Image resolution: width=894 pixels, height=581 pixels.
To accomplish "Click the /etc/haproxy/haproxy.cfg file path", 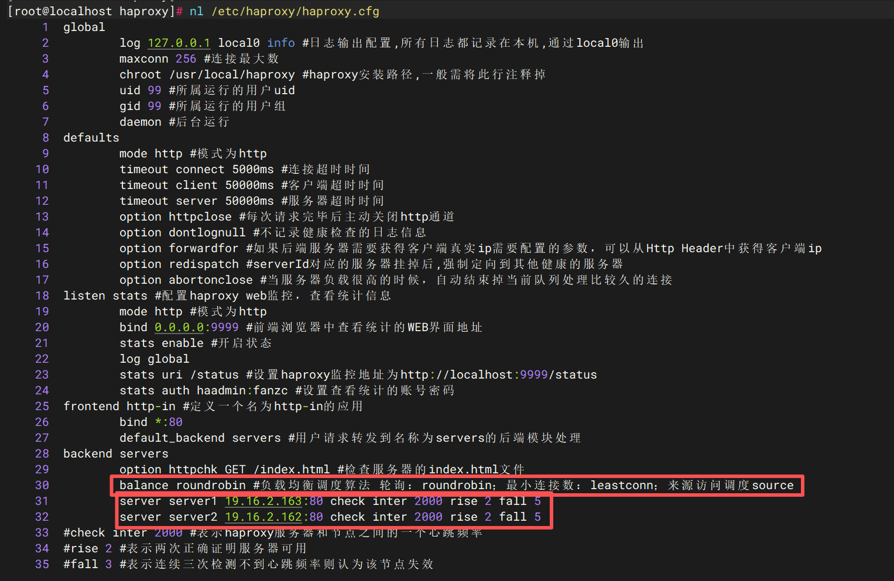I will (295, 11).
